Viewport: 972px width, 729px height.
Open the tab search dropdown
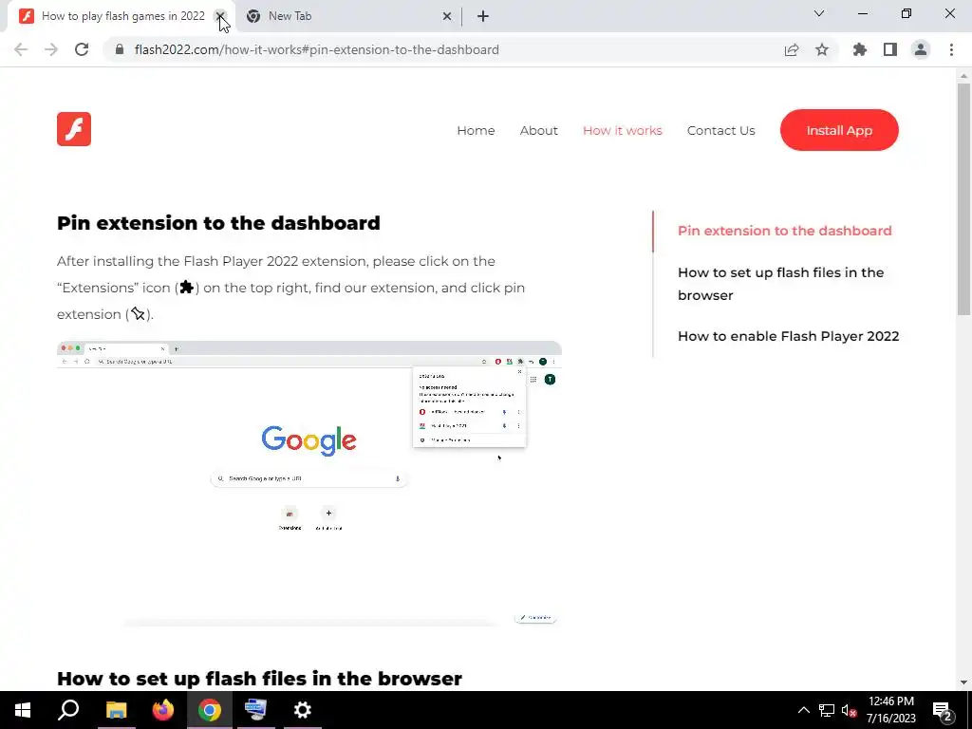pyautogui.click(x=819, y=13)
